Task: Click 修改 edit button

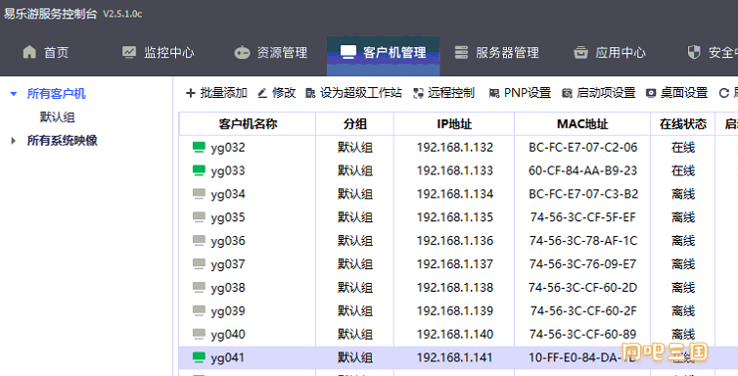Action: (277, 93)
